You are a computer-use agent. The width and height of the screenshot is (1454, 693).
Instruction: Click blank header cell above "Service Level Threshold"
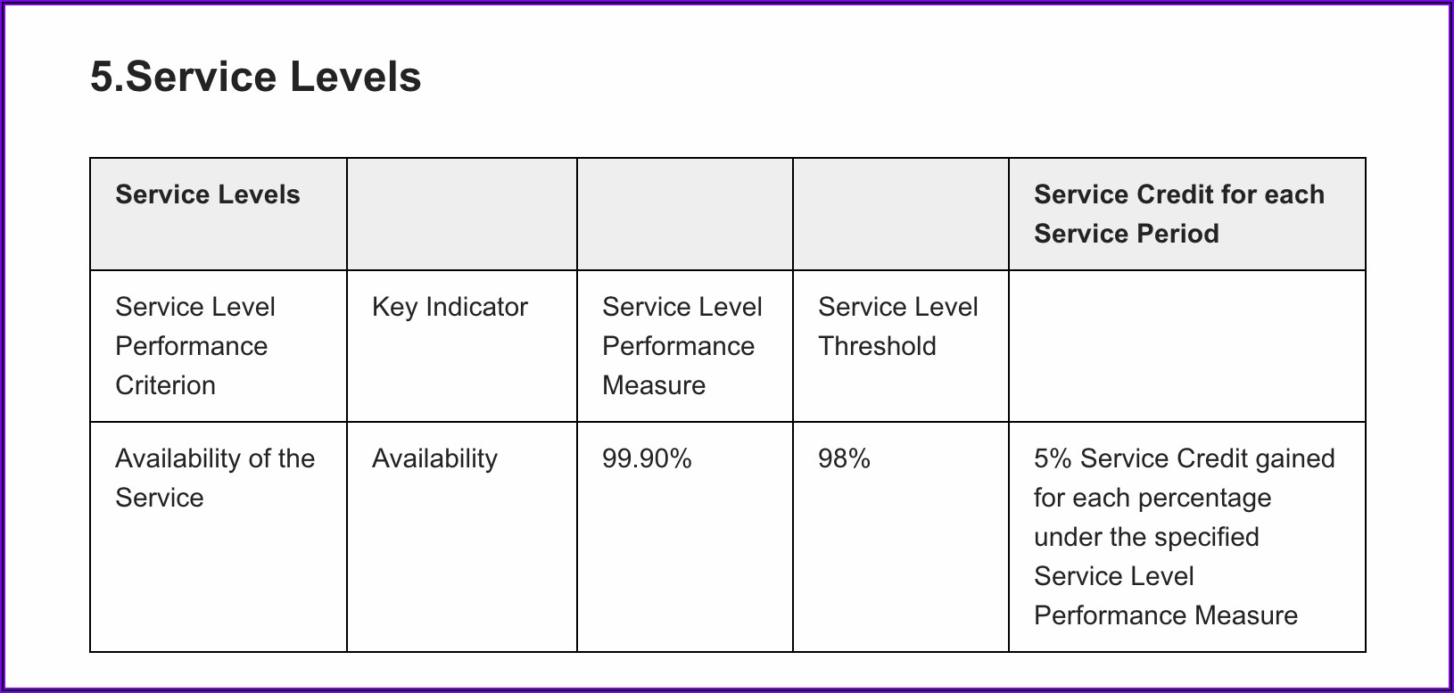900,215
